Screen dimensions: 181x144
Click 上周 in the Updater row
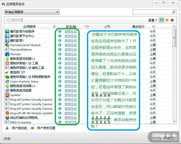click(x=153, y=95)
